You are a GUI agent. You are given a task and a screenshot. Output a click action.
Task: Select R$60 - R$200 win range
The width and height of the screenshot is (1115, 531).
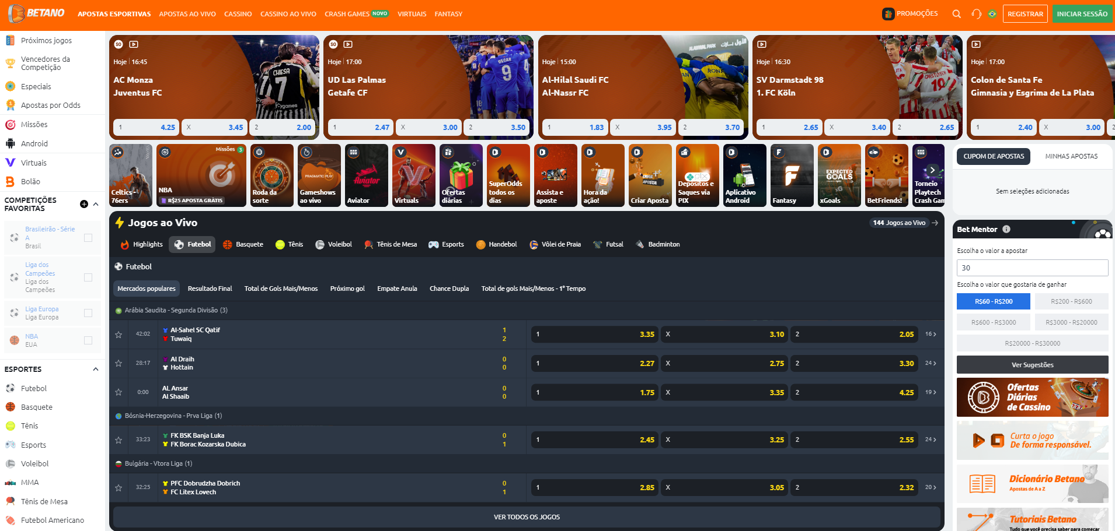(x=994, y=301)
